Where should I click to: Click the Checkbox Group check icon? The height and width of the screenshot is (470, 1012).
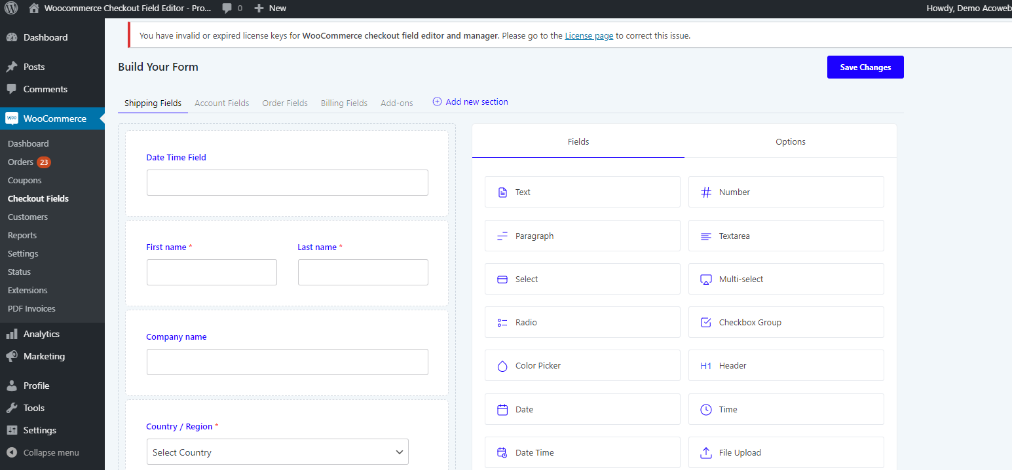(706, 323)
